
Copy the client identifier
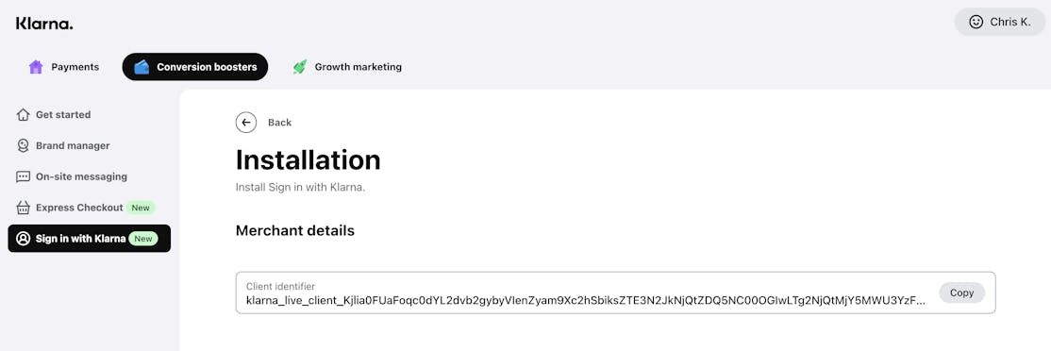[961, 292]
